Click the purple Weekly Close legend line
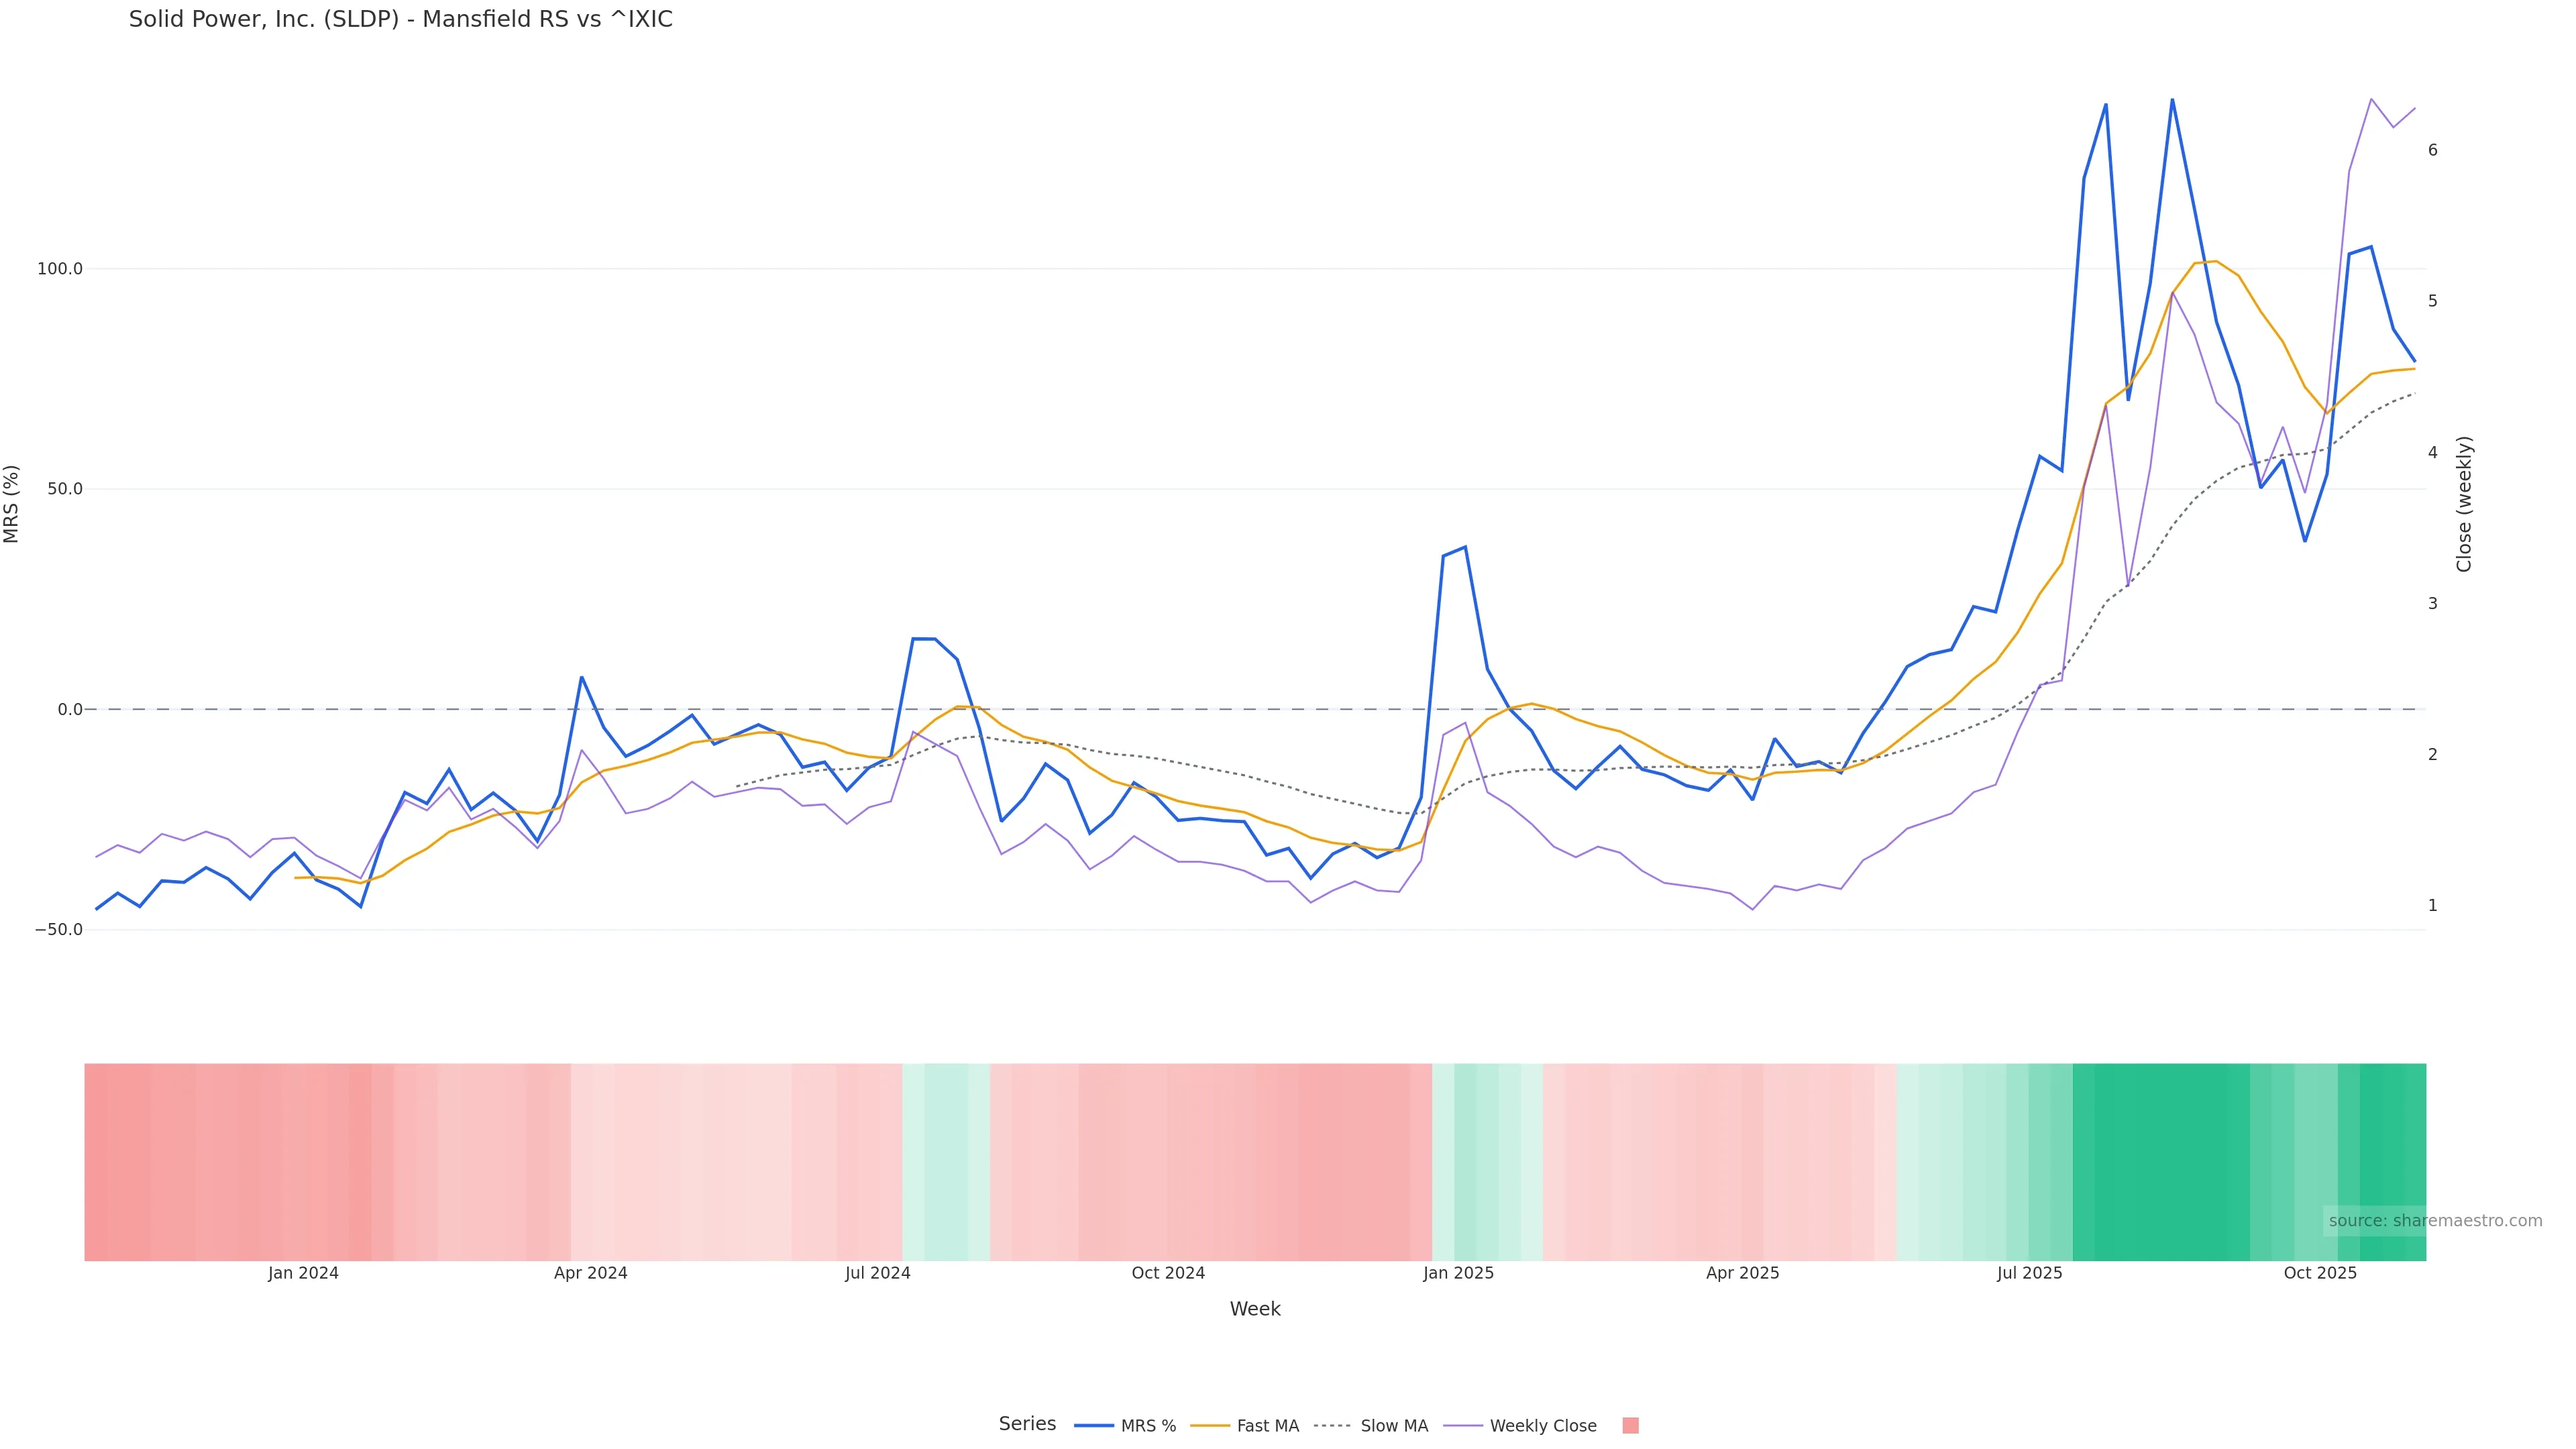 click(x=1463, y=1426)
